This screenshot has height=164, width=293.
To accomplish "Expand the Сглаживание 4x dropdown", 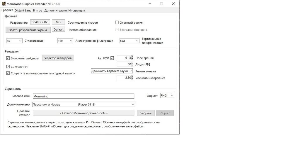I will point(14,41).
